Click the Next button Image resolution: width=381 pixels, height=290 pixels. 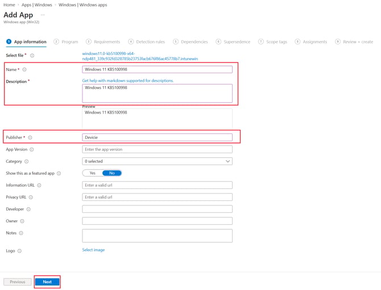pos(47,281)
